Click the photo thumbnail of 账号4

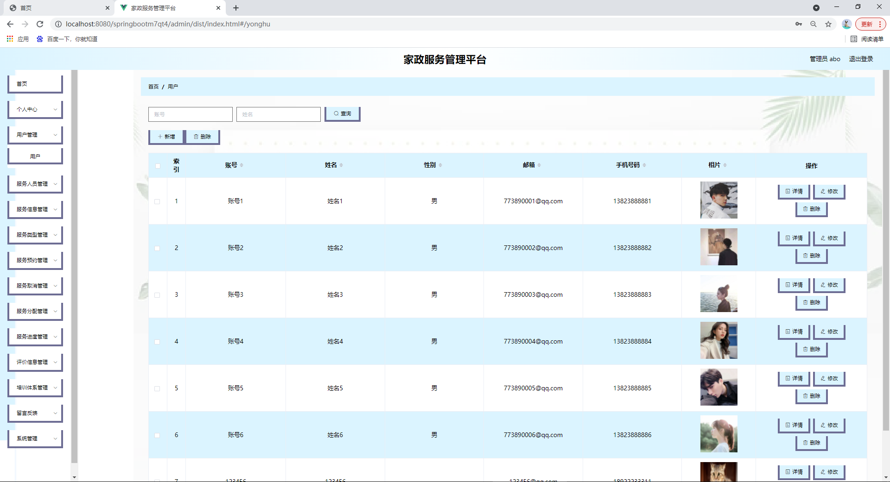[x=719, y=340]
